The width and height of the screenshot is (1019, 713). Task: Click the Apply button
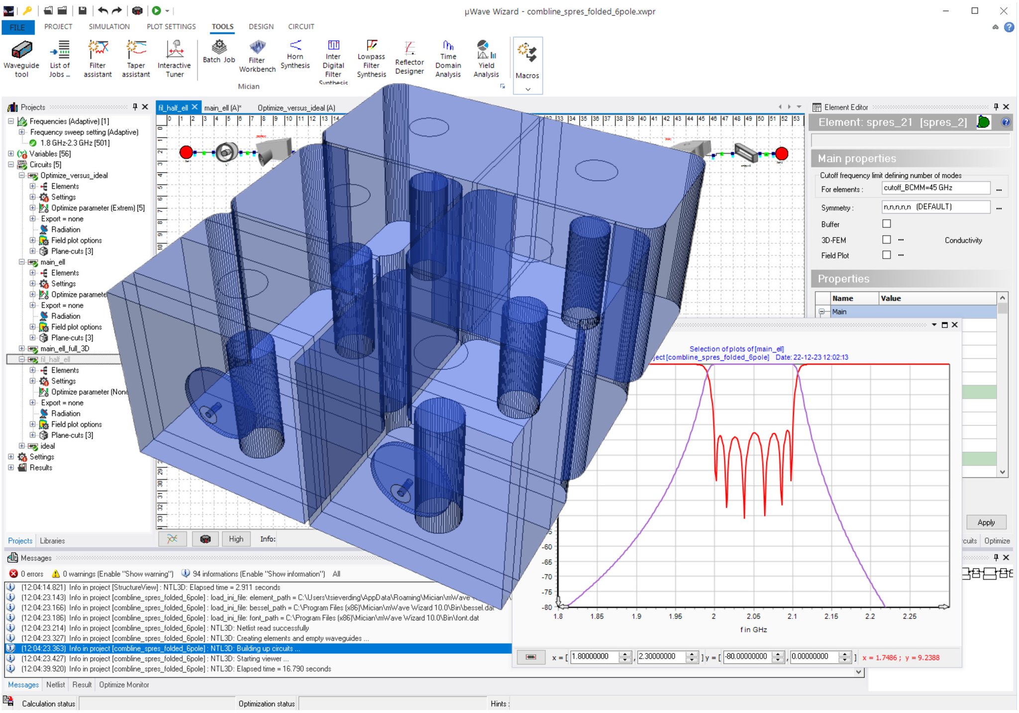[x=986, y=522]
